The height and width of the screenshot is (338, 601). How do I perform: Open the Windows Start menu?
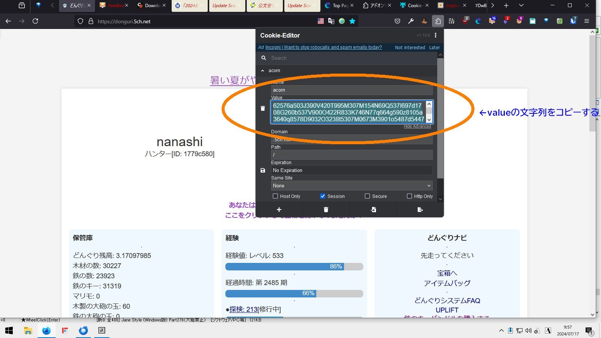coord(9,330)
